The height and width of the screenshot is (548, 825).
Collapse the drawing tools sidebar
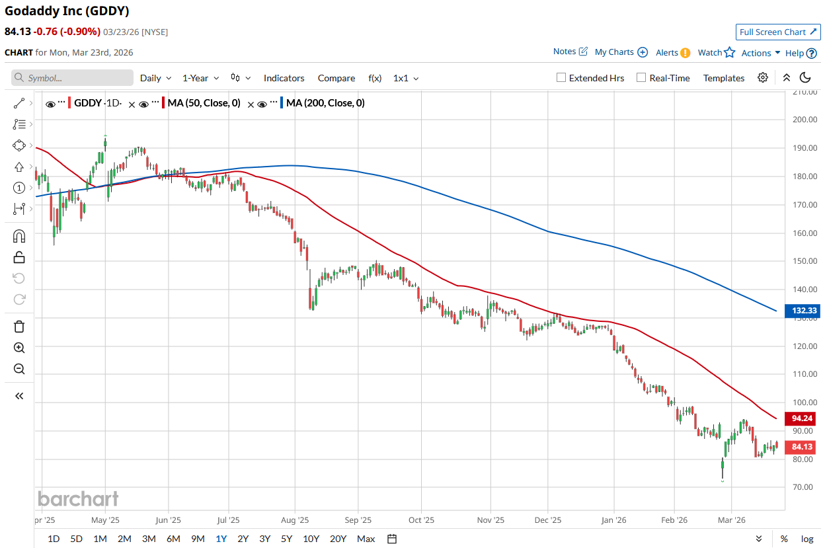(19, 396)
